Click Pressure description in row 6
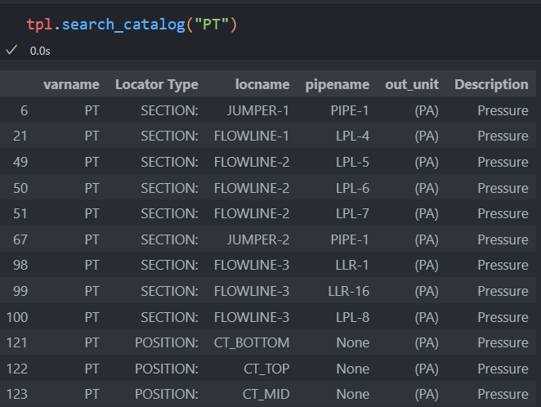This screenshot has height=407, width=541. click(x=503, y=110)
